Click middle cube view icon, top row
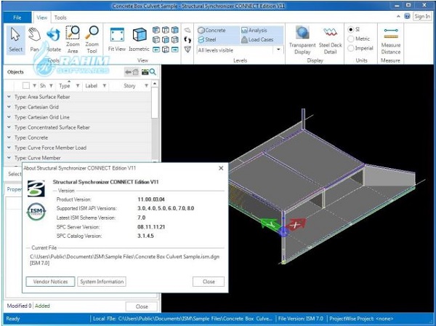This screenshot has width=436, height=326. point(166,30)
